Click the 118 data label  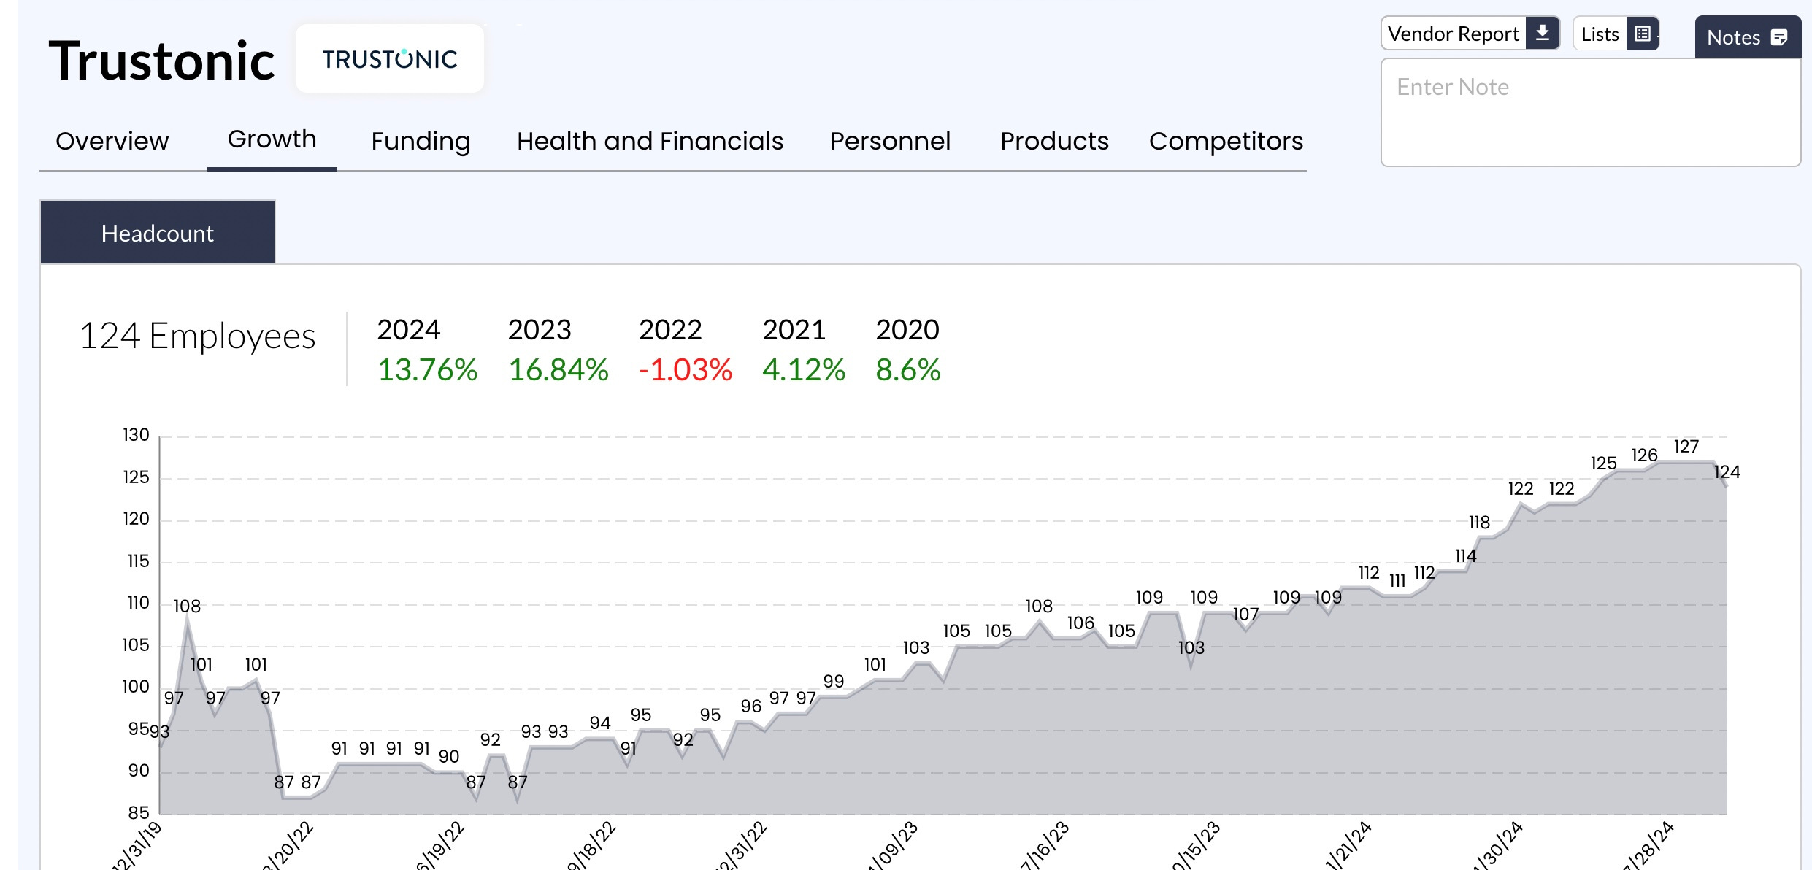tap(1480, 522)
